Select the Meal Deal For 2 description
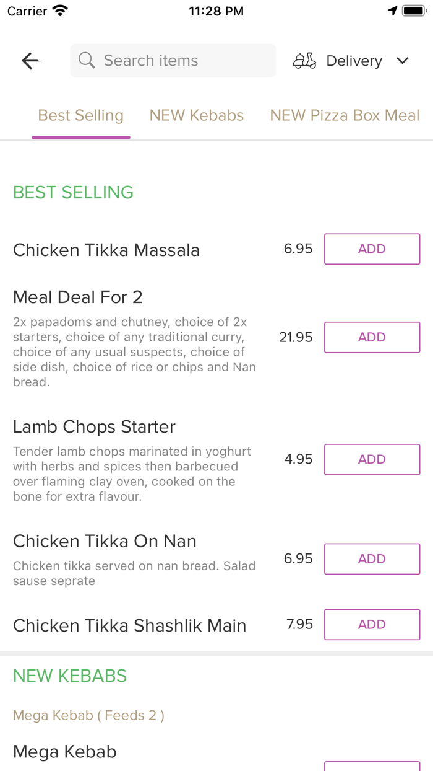This screenshot has width=433, height=771. [x=134, y=352]
